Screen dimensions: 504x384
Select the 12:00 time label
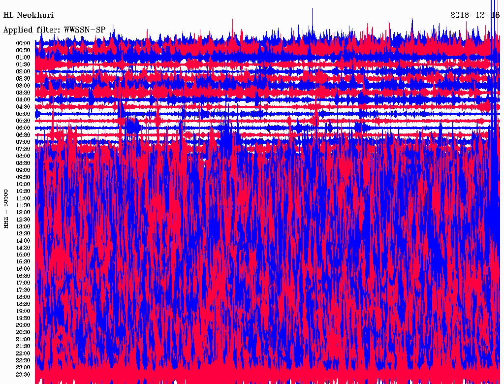click(x=23, y=213)
